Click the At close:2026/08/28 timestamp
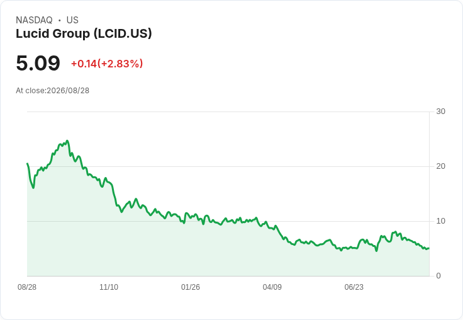Screen dimensions: 463x320 click(53, 91)
